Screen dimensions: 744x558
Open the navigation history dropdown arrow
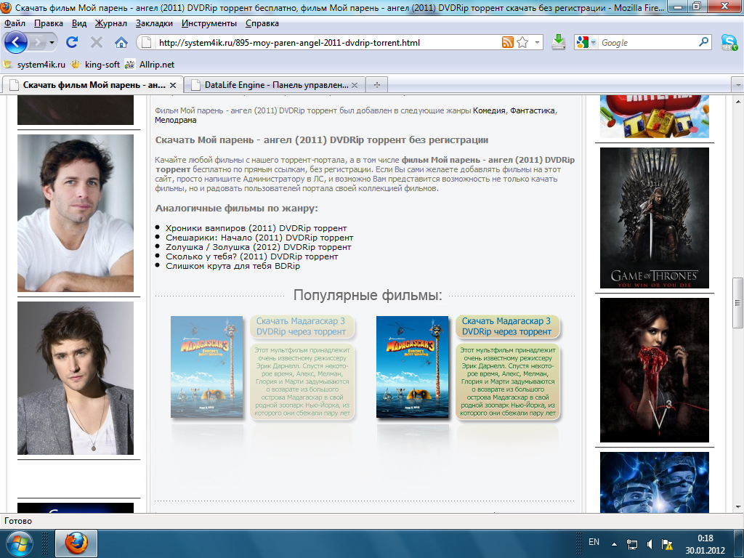[x=52, y=43]
